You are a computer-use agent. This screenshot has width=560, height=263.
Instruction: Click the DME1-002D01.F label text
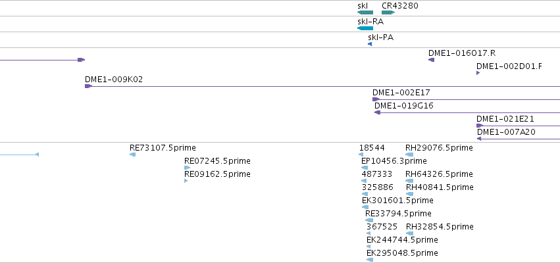pyautogui.click(x=509, y=66)
